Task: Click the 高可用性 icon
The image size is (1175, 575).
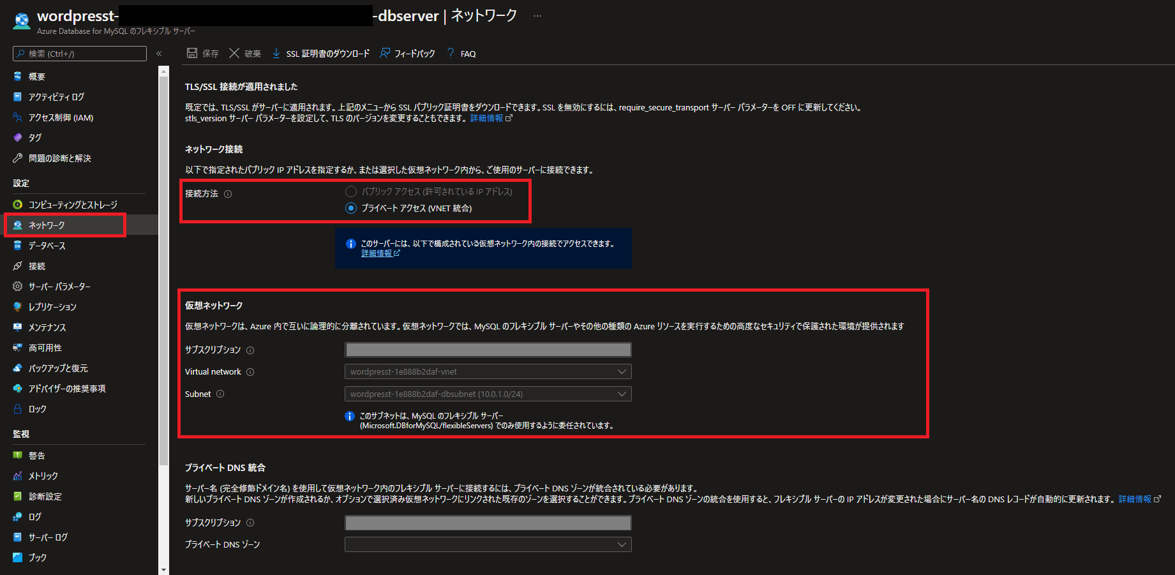Action: pos(18,348)
